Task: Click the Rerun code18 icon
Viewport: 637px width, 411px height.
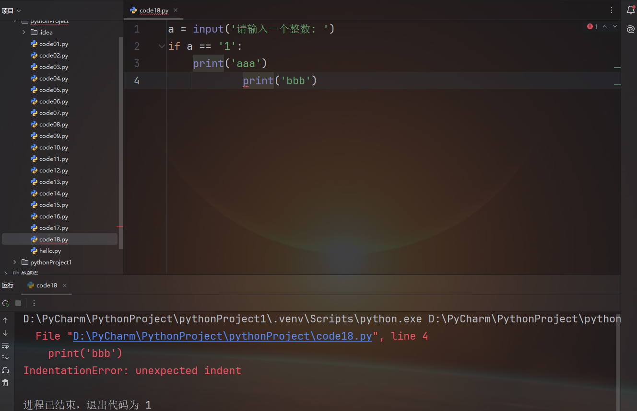Action: pos(6,303)
